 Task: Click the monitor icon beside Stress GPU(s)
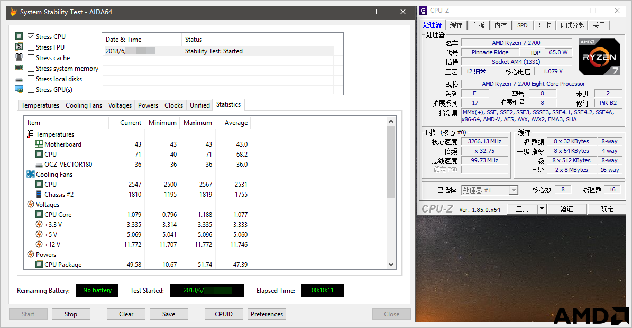tap(19, 89)
